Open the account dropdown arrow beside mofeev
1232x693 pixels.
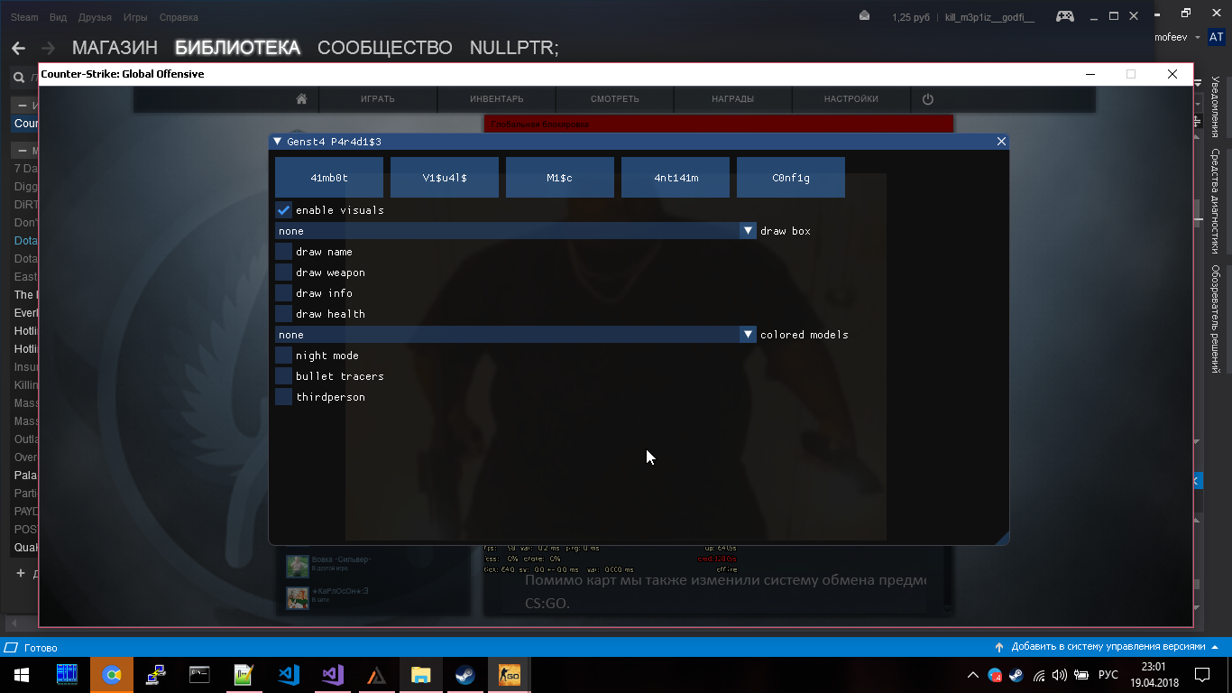[x=1198, y=38]
